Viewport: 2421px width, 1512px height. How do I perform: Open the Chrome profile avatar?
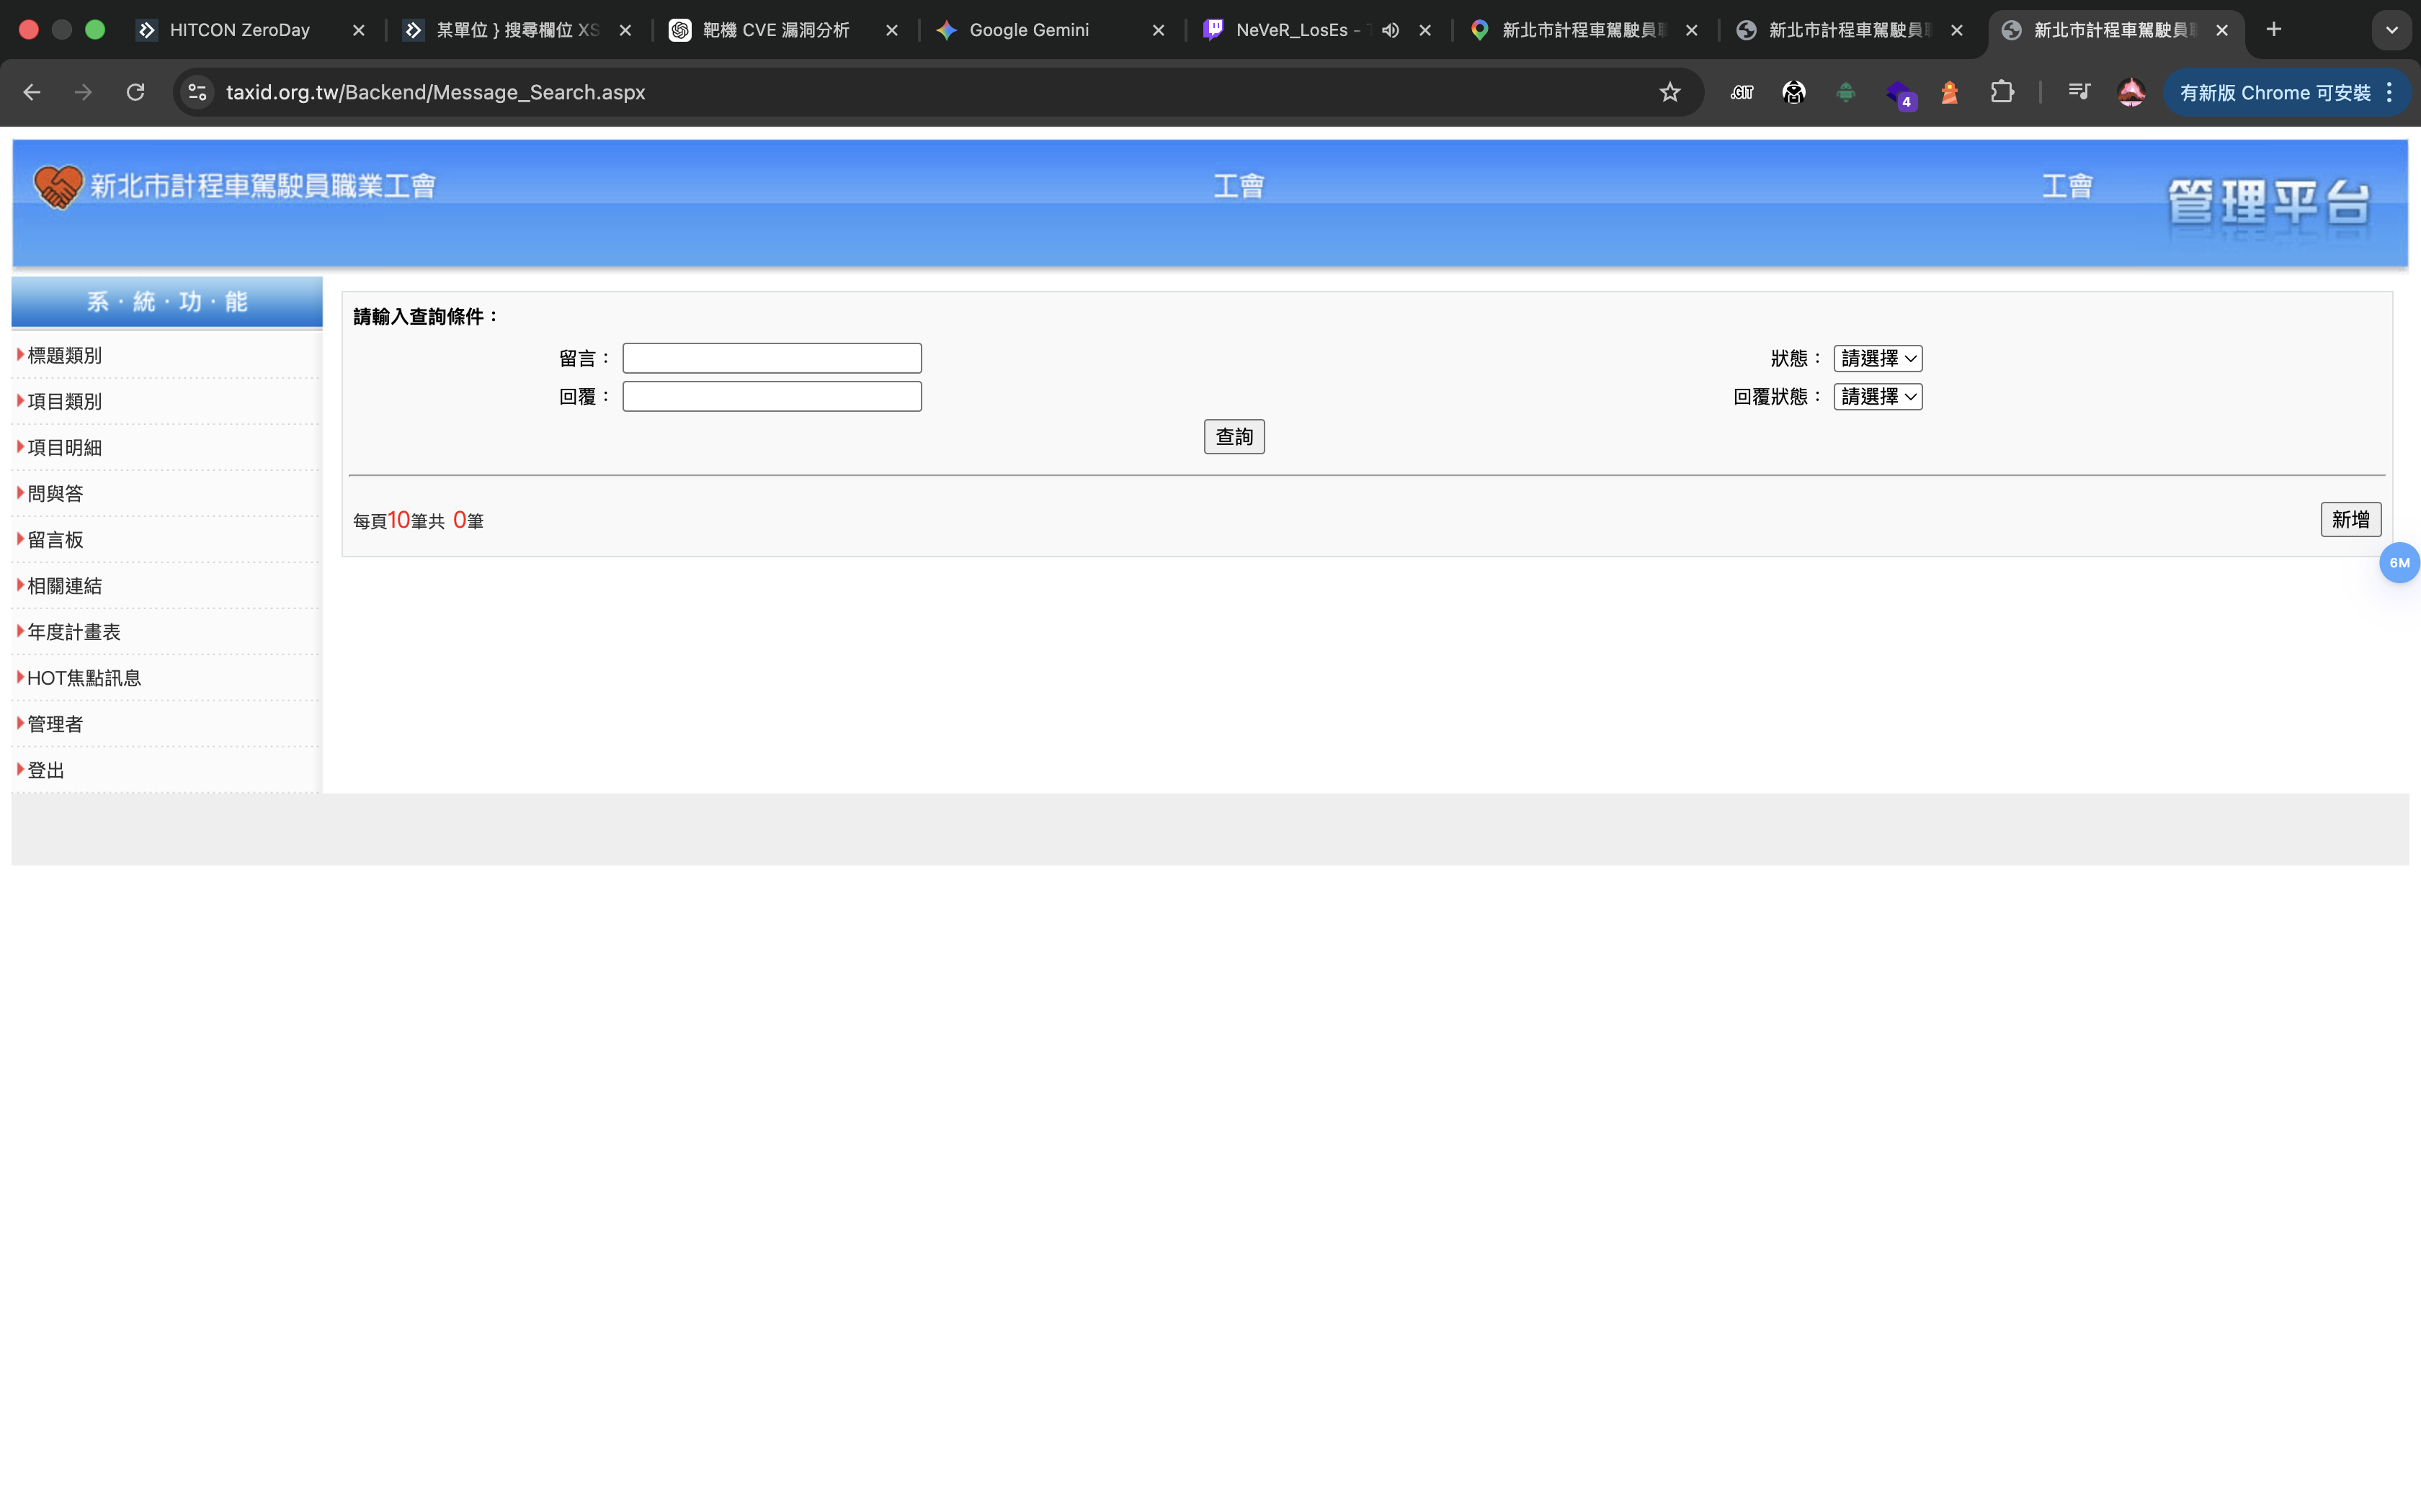2131,92
